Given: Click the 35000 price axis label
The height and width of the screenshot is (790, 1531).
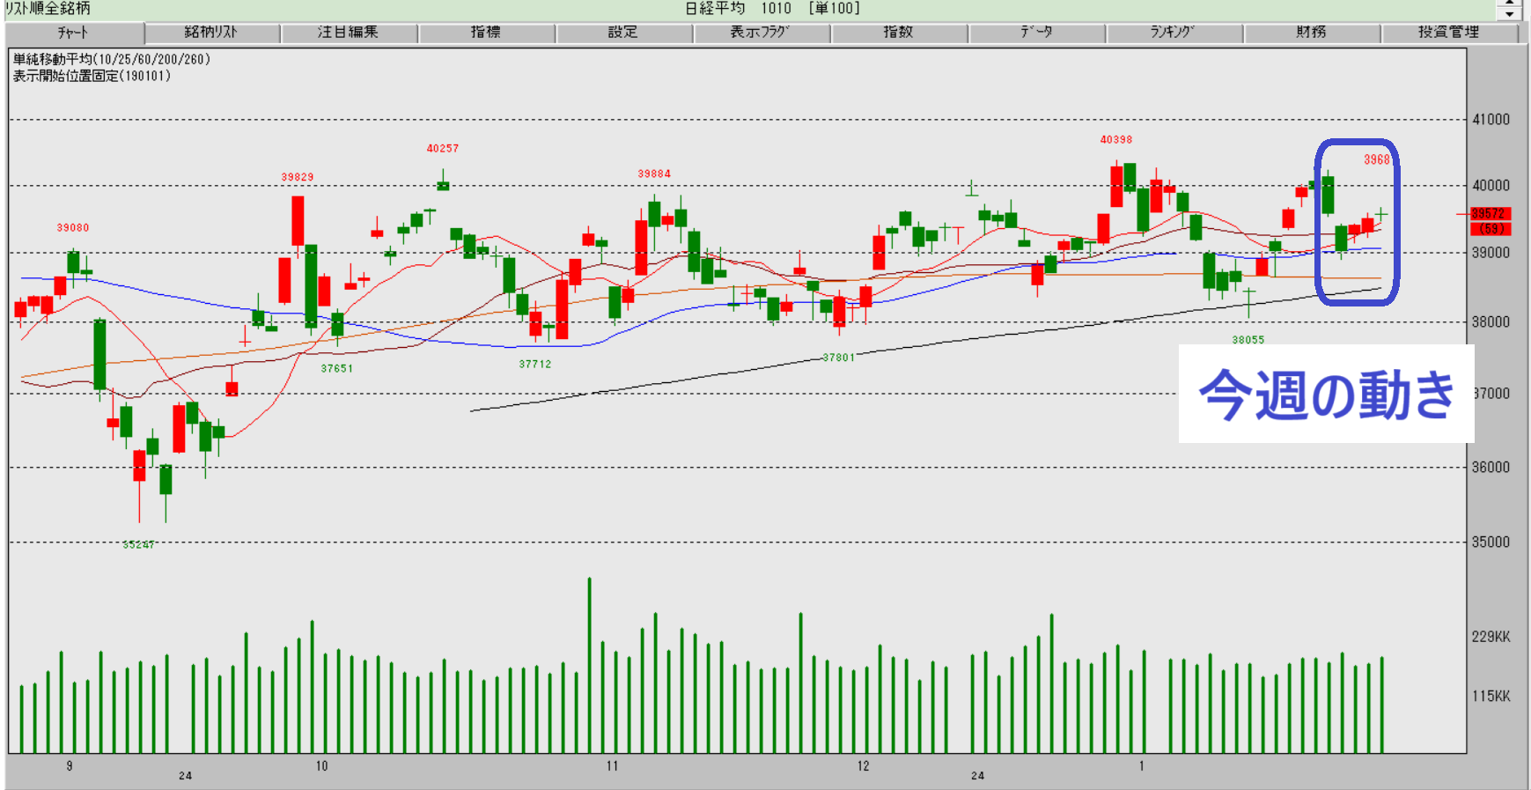Looking at the screenshot, I should tap(1491, 543).
